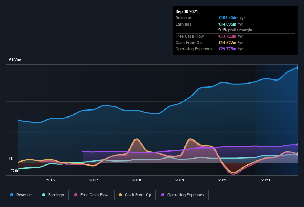Click the €14.527m cash from op value

[227, 43]
